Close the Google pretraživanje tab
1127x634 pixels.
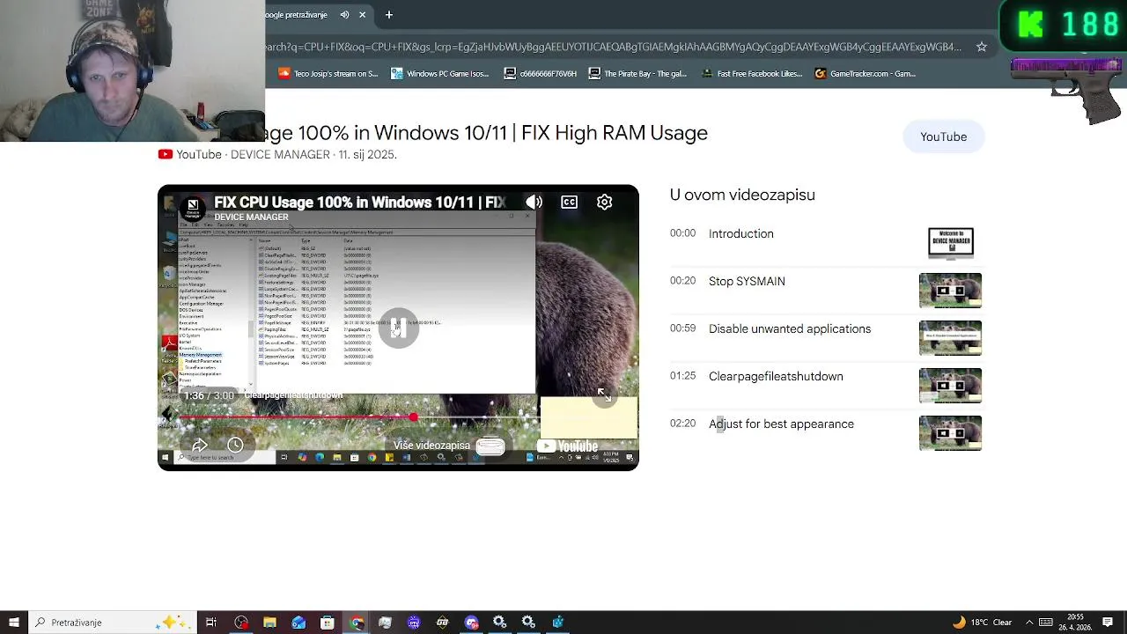(x=362, y=15)
